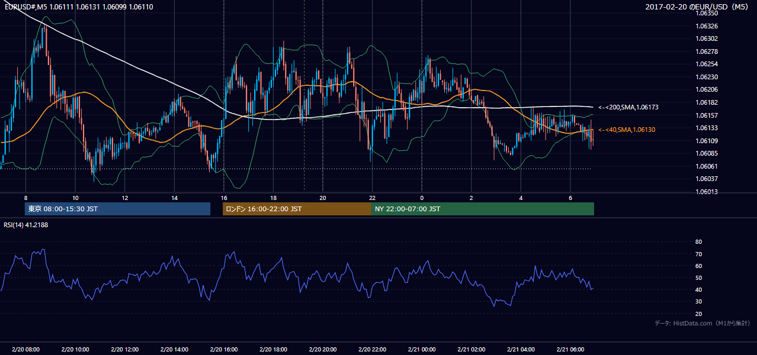Click the 2/20 10:00 time label
Screen dimensions: 757x355
75,350
